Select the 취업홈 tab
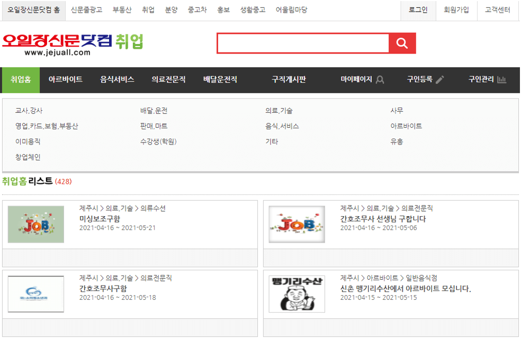This screenshot has width=521, height=338. 21,80
